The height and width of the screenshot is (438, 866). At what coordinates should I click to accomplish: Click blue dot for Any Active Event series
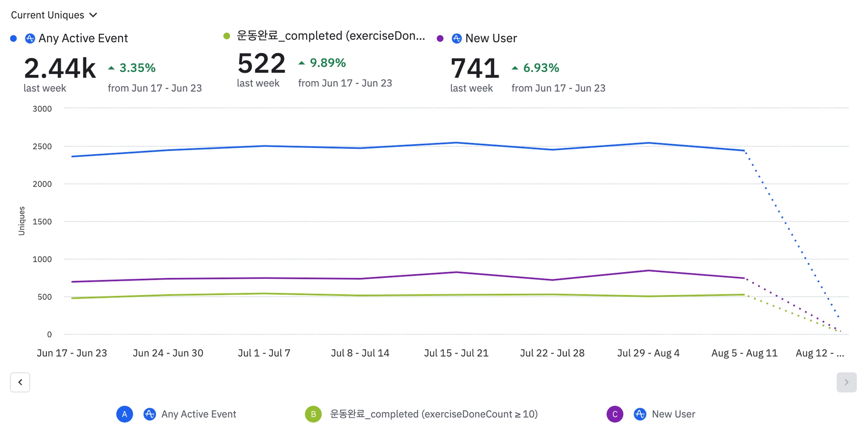[x=14, y=38]
